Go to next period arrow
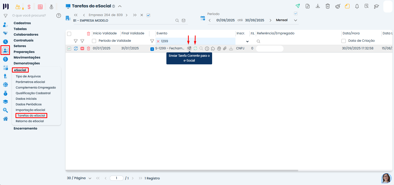This screenshot has height=185, width=394. 271,20
